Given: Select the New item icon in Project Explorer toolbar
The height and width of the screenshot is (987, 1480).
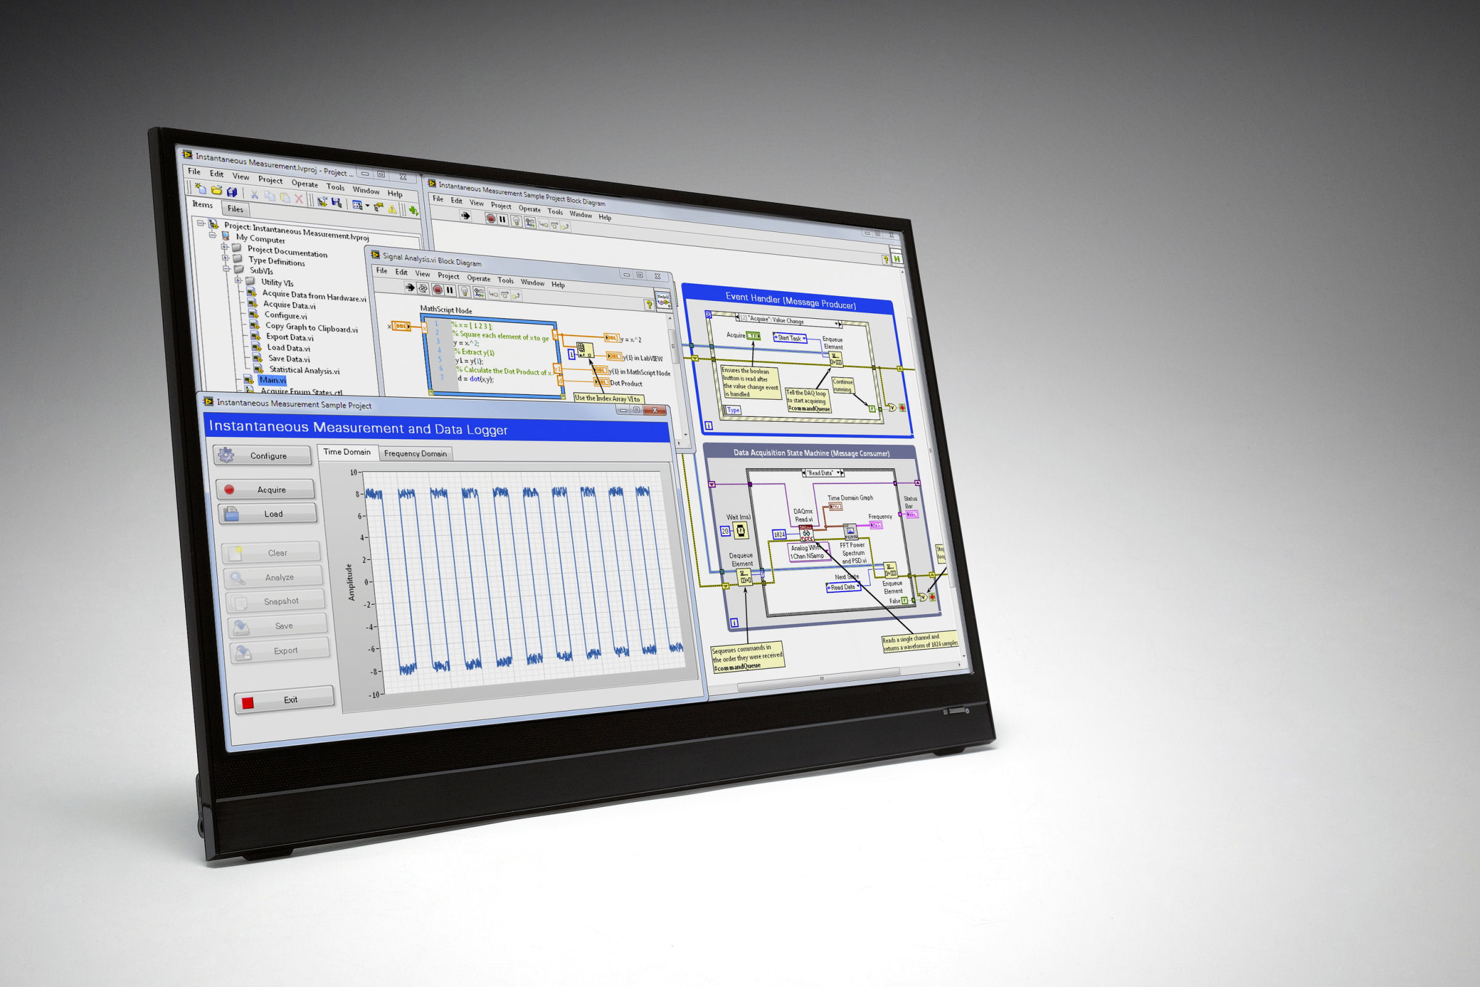Looking at the screenshot, I should (x=200, y=190).
